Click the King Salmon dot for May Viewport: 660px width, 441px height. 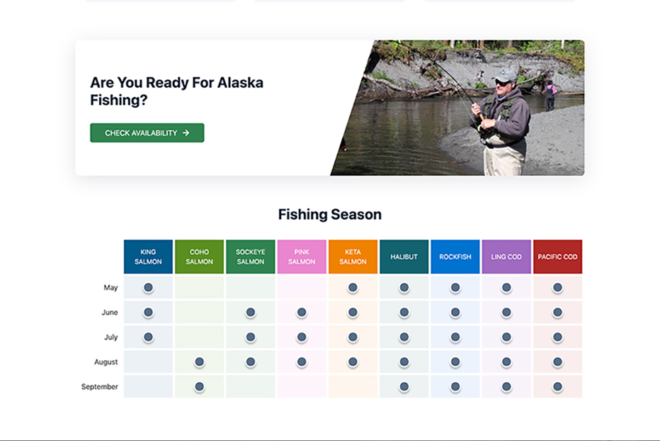pos(148,288)
